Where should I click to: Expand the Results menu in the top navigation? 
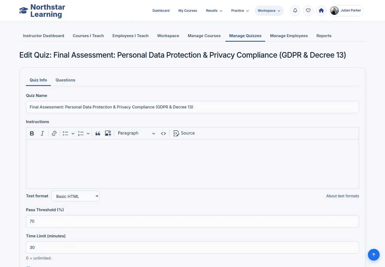coord(214,11)
